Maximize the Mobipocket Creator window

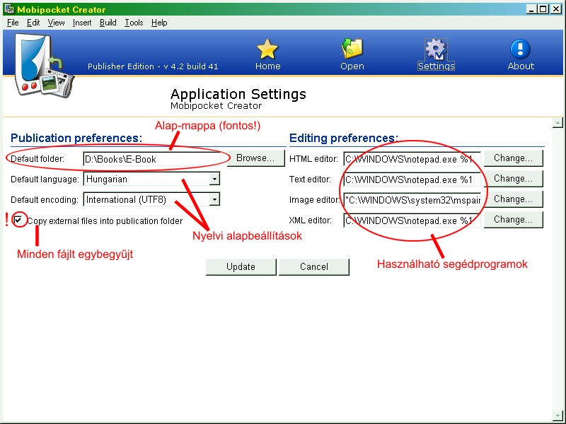[543, 9]
